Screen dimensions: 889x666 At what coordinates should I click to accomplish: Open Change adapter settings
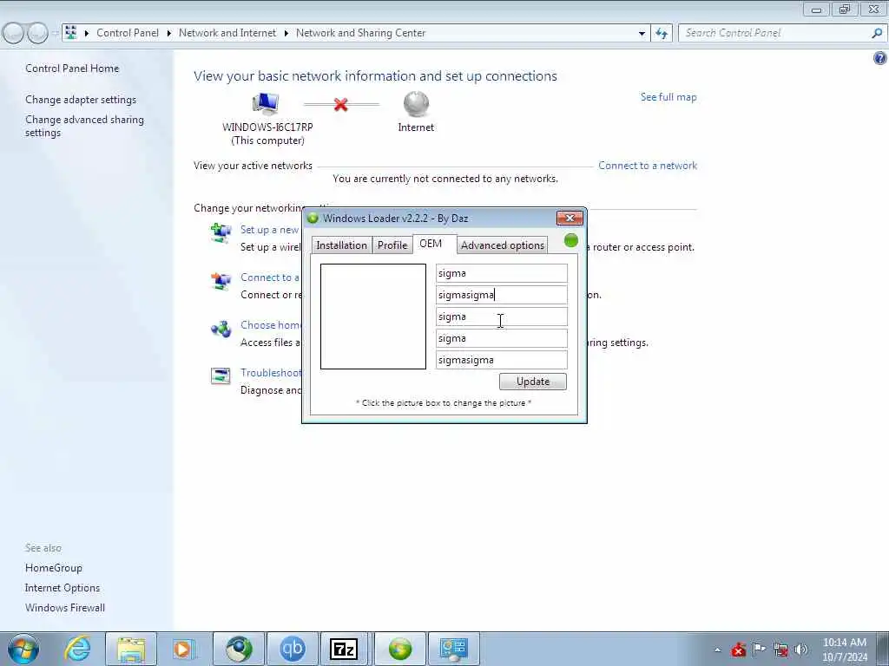click(81, 100)
